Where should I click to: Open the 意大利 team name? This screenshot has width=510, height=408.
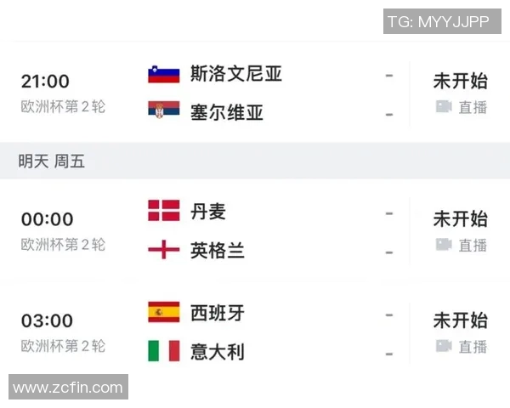218,351
